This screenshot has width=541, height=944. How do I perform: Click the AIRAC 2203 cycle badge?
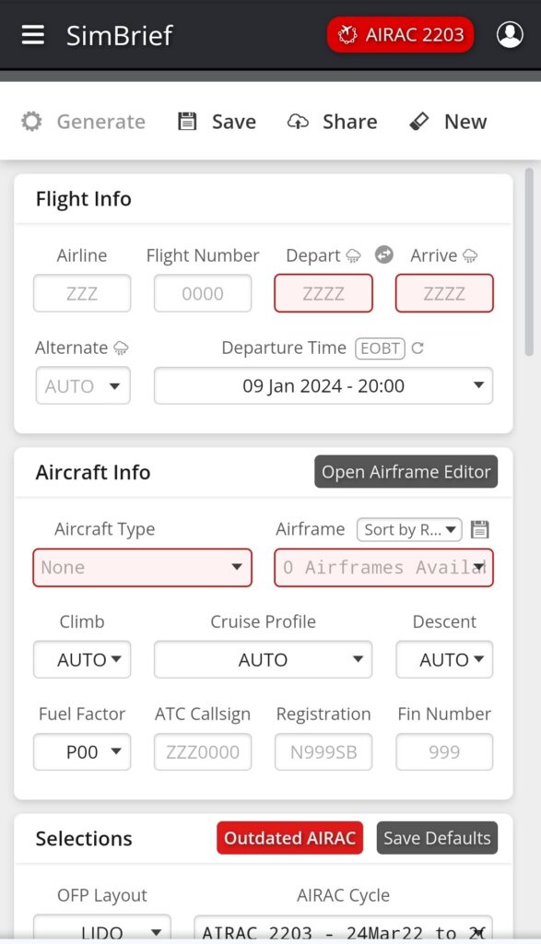[400, 35]
